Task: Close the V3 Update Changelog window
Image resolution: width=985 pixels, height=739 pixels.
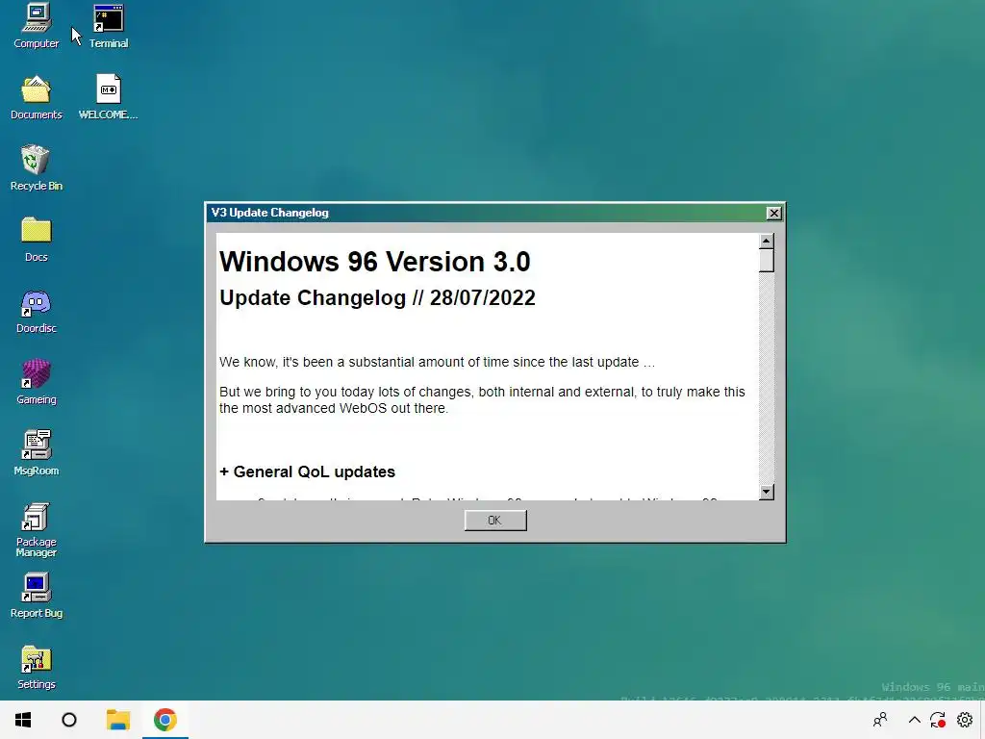Action: [x=774, y=213]
